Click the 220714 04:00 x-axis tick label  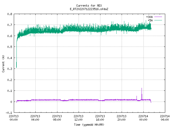point(165,118)
